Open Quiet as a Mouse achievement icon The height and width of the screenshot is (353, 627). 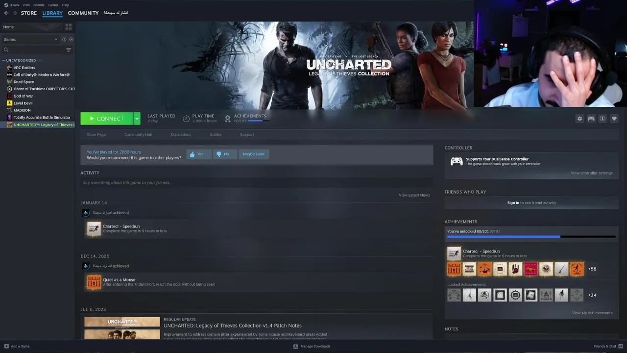[x=94, y=282]
